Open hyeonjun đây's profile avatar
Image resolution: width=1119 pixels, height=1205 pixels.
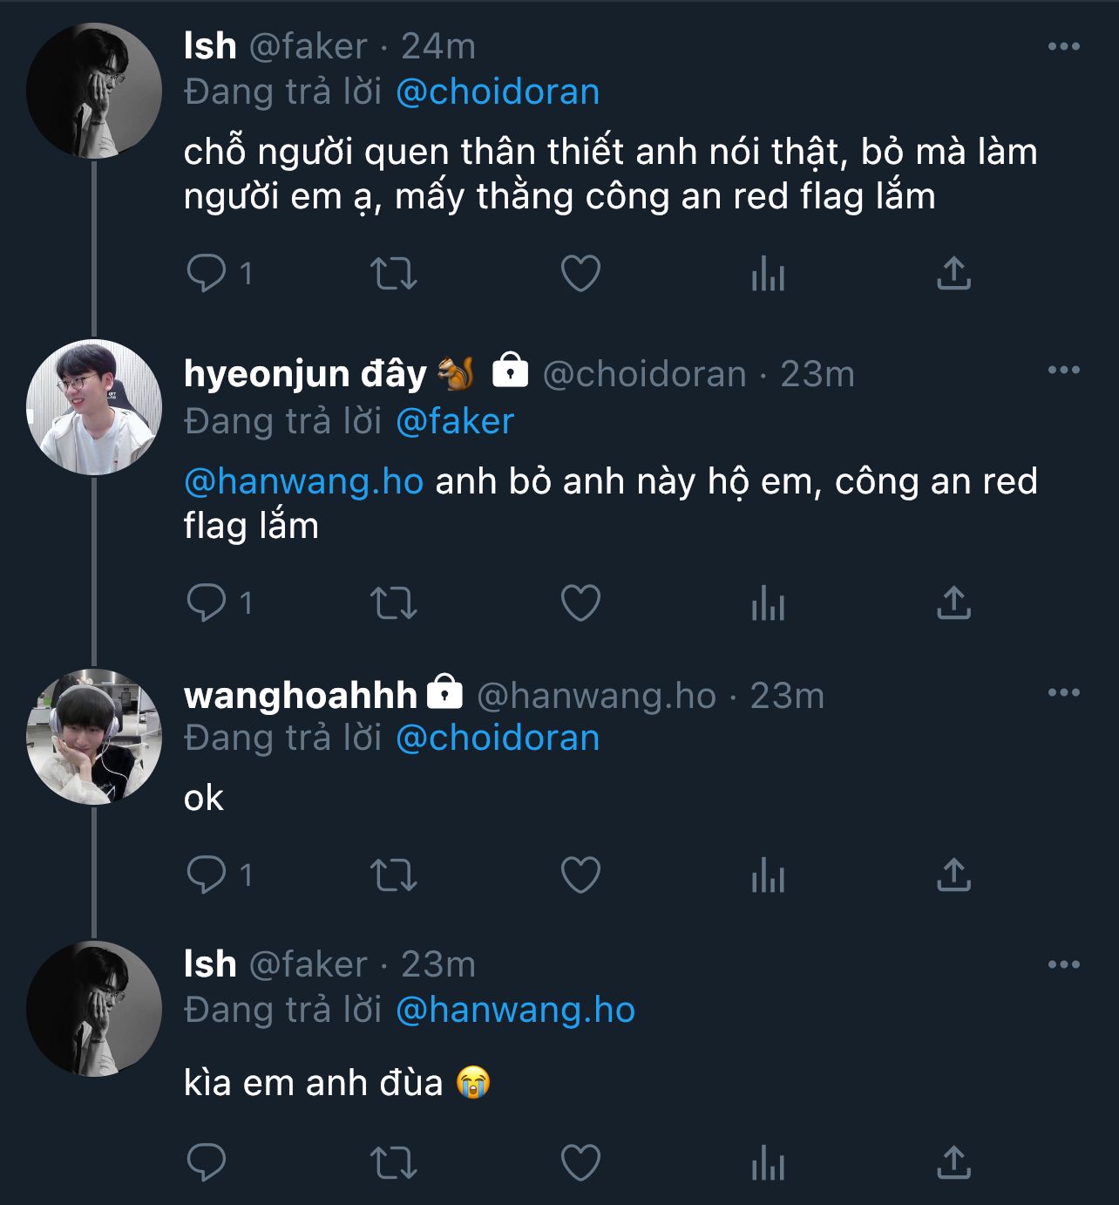pos(94,407)
